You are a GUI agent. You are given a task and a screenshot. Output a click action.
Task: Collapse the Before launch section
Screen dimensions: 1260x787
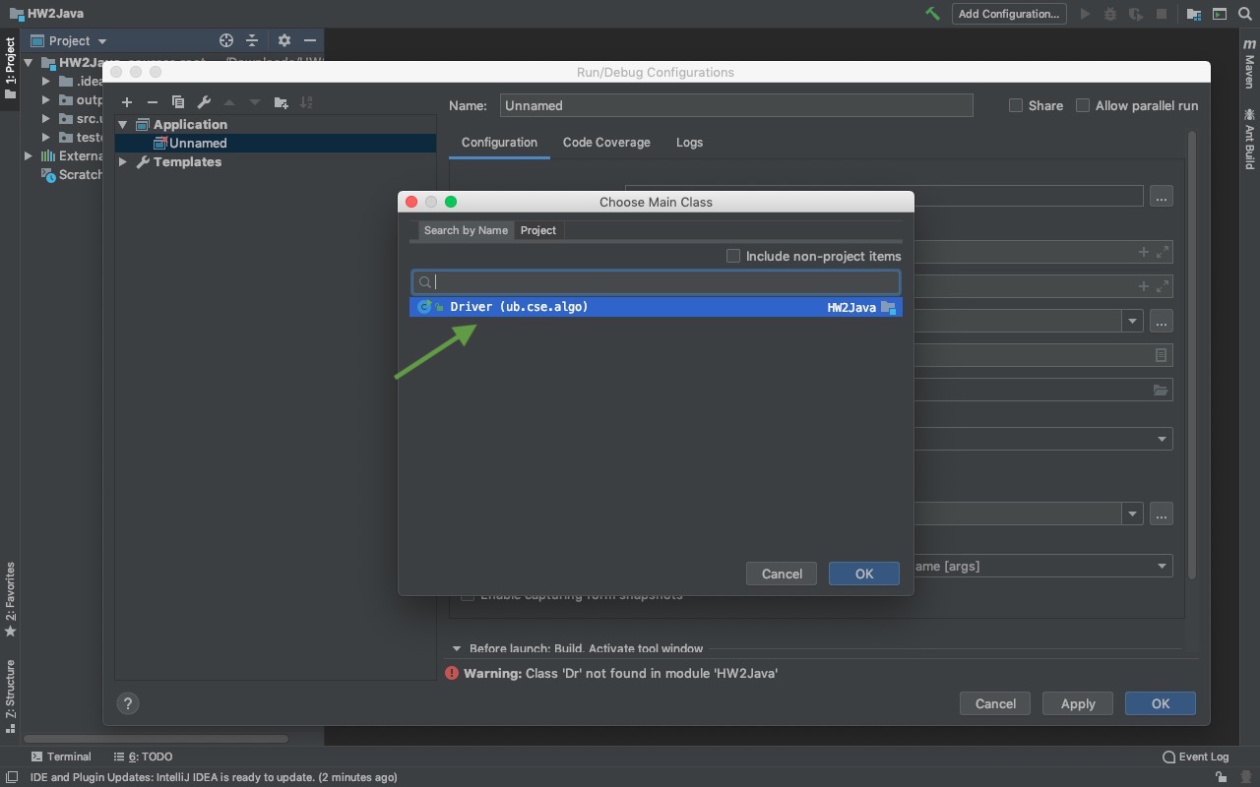pyautogui.click(x=457, y=648)
